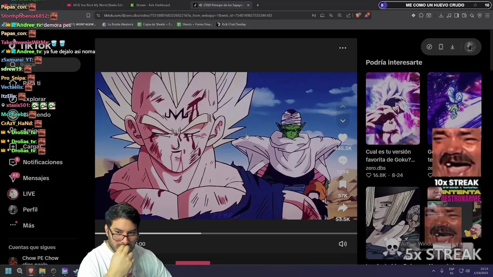The width and height of the screenshot is (493, 277).
Task: Open the taskbar volume speaker icon
Action: coord(468,271)
